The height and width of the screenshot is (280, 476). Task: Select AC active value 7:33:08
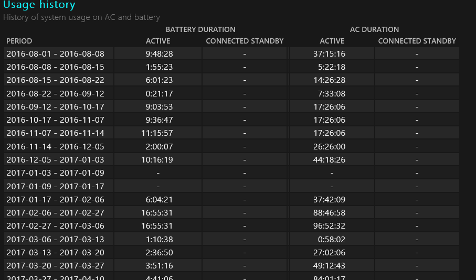(332, 93)
